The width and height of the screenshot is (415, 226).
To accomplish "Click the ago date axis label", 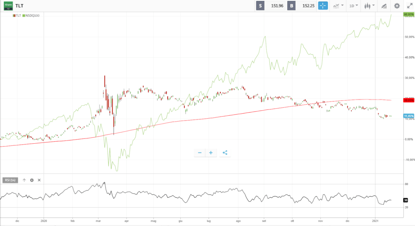I will [238, 221].
